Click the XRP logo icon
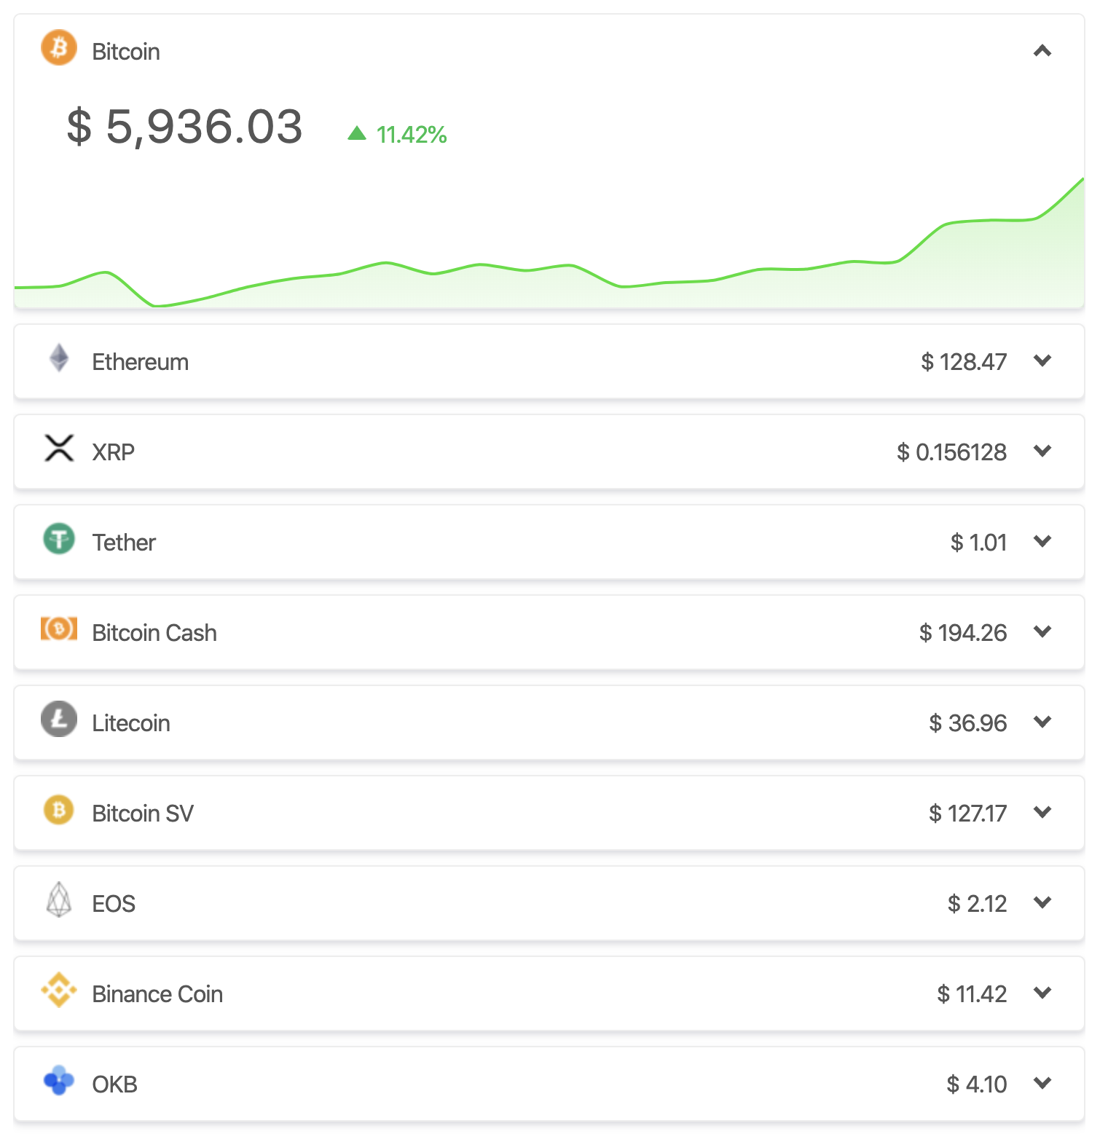 click(x=59, y=449)
